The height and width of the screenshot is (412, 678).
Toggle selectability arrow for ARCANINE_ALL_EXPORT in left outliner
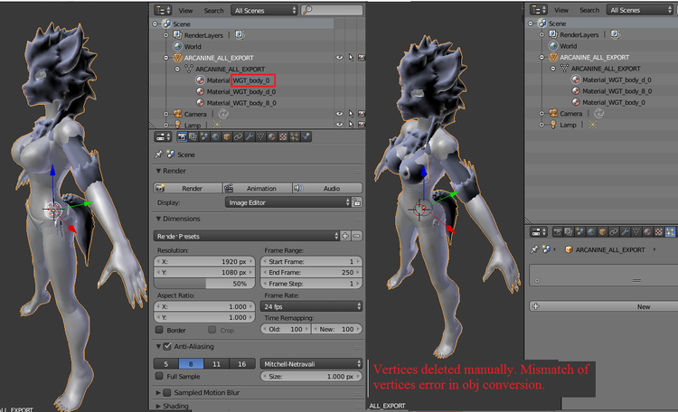tap(351, 58)
